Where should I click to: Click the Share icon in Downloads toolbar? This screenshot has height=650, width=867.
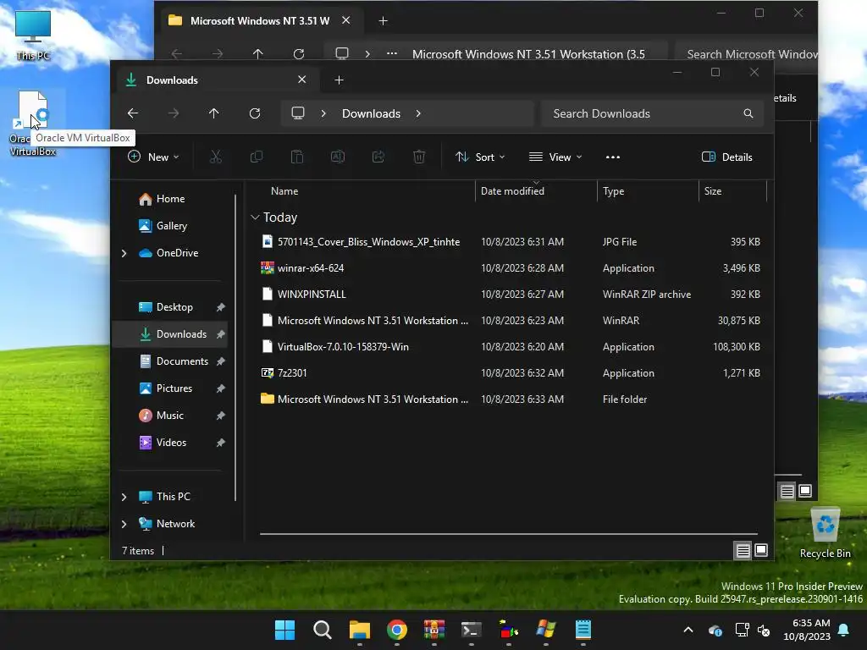[378, 157]
